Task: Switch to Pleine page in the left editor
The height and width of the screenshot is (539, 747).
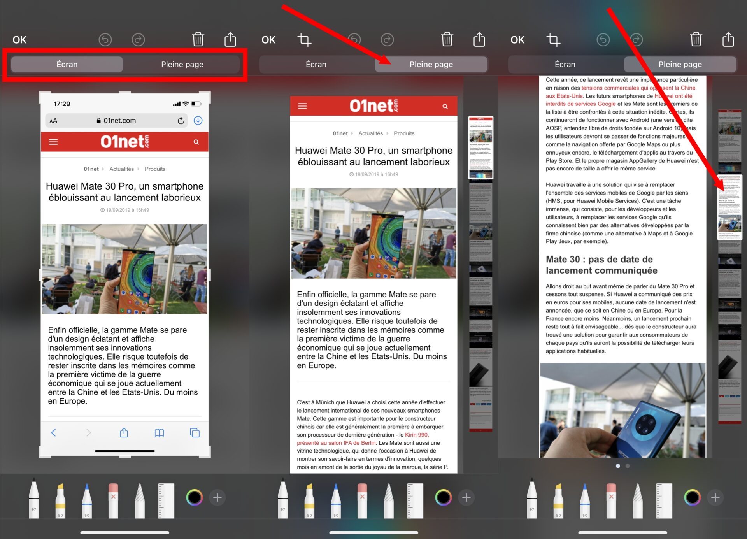Action: coord(182,64)
